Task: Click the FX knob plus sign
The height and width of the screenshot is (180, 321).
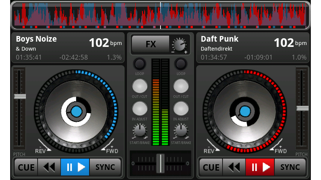Action: (x=186, y=52)
